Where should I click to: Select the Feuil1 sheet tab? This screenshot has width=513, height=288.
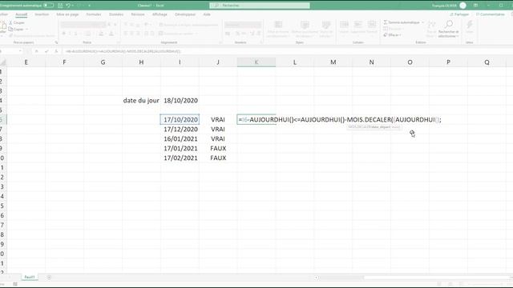[30, 278]
